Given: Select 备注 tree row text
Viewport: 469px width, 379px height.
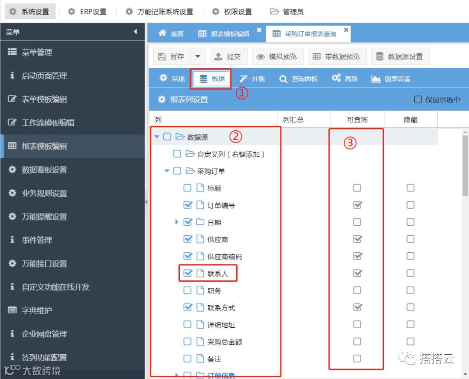Looking at the screenshot, I should click(x=214, y=359).
